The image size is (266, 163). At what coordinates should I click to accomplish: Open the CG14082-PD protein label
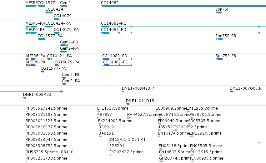tap(115, 56)
